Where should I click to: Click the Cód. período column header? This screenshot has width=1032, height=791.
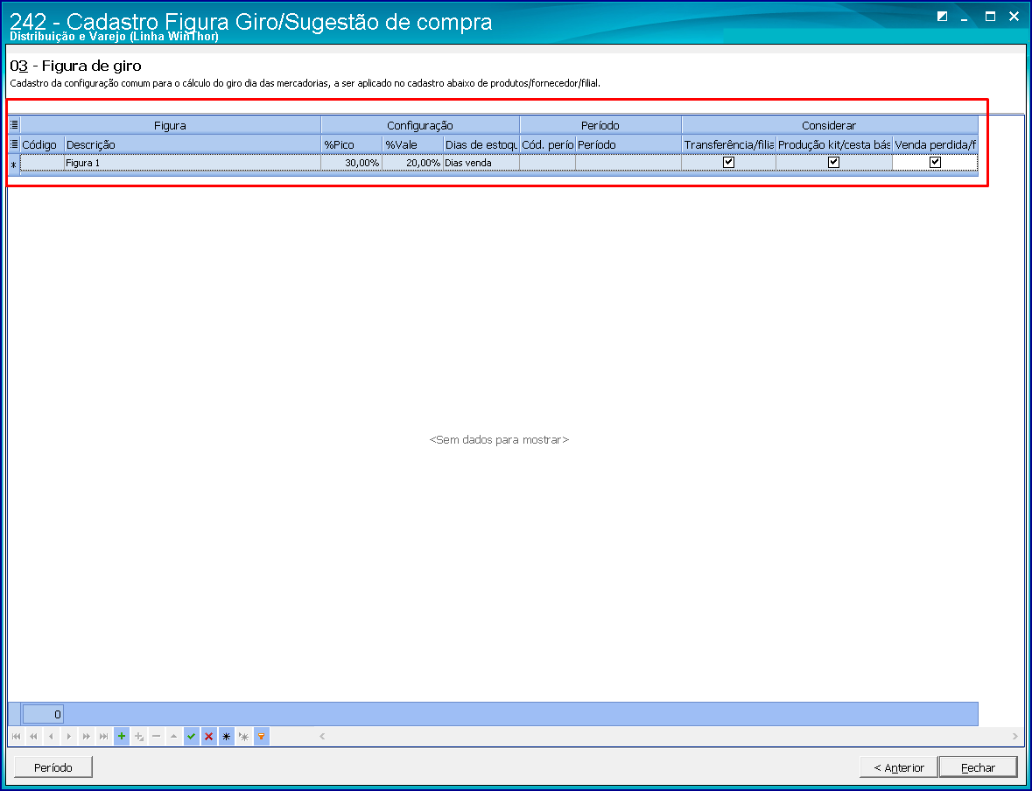[548, 144]
